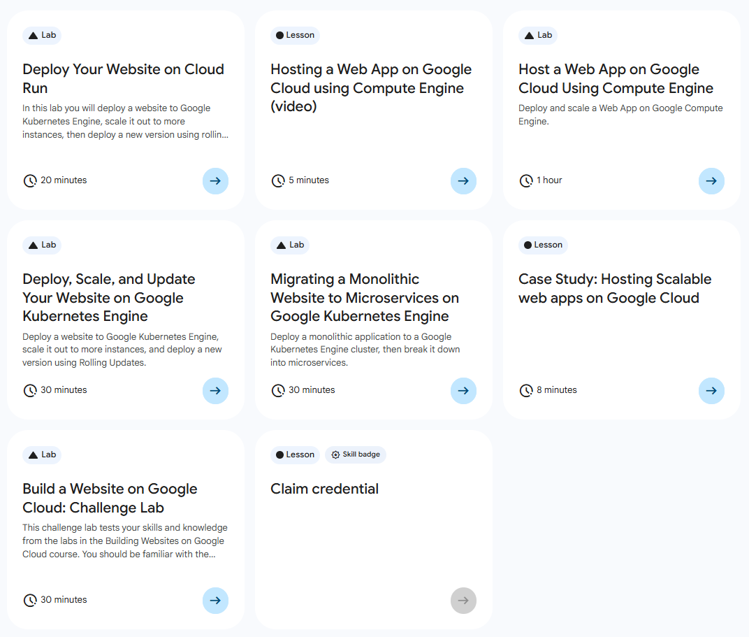
Task: Go to Build a Website Challenge Lab arrow
Action: pyautogui.click(x=215, y=601)
